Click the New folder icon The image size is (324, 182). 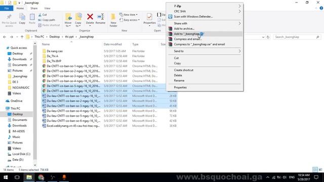tap(113, 20)
